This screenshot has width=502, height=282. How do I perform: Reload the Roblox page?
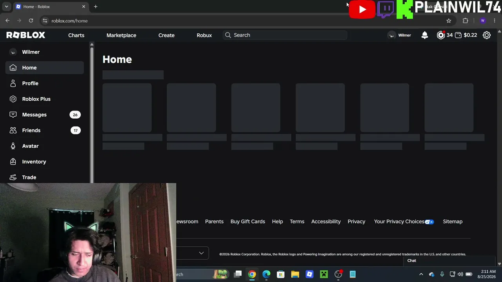[x=31, y=21]
